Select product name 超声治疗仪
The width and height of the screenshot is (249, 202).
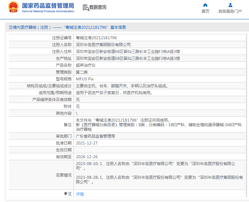pyautogui.click(x=86, y=65)
